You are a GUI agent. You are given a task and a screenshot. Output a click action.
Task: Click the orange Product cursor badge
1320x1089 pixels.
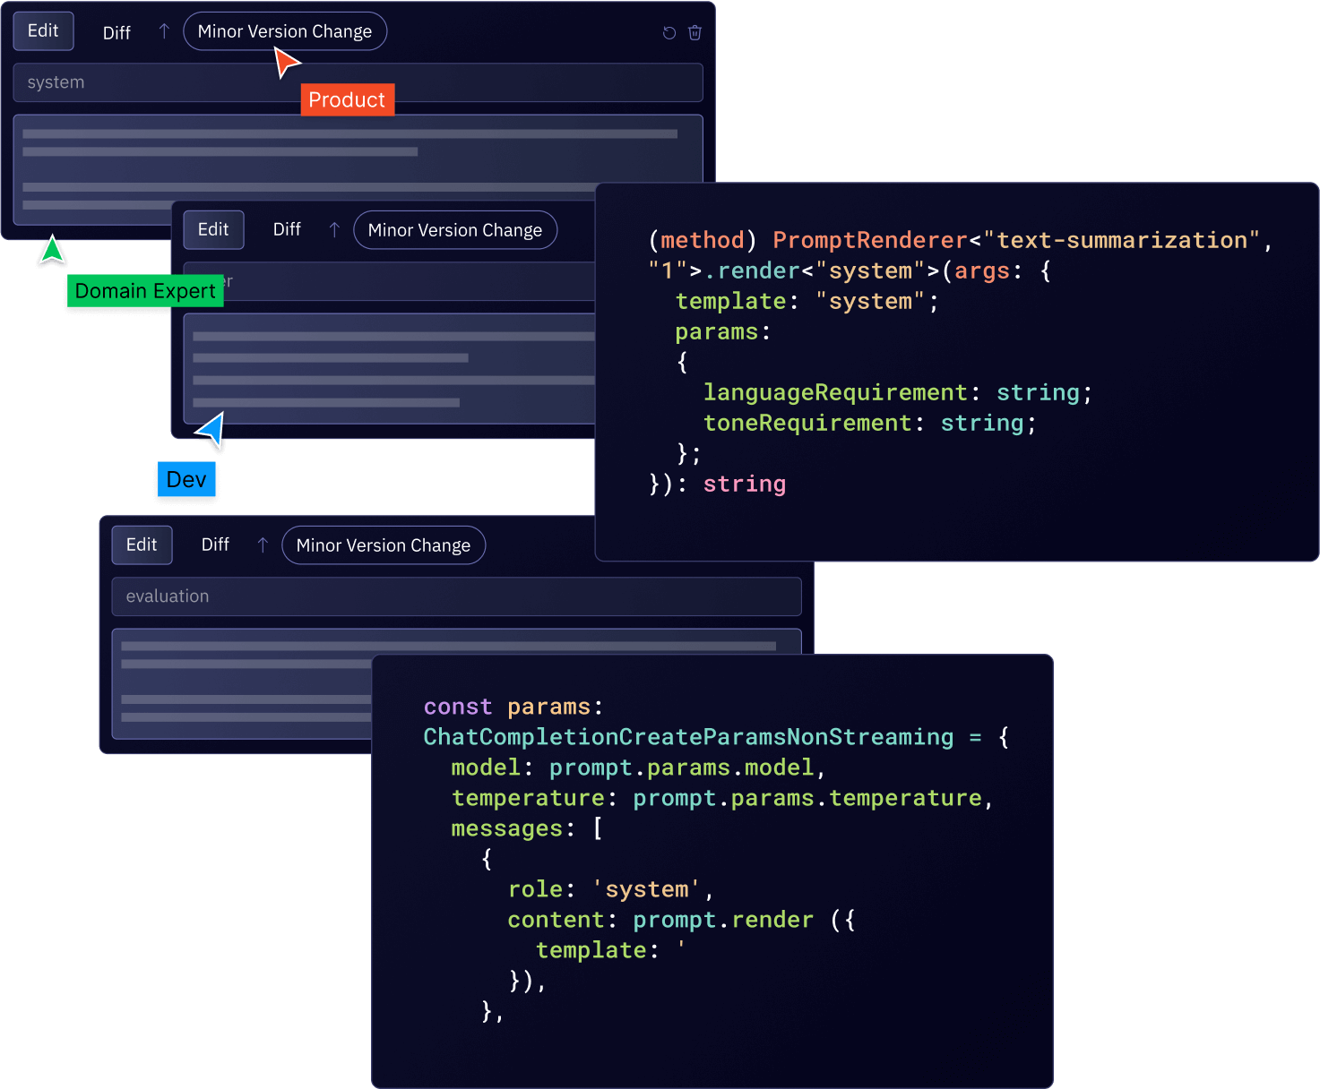(347, 99)
